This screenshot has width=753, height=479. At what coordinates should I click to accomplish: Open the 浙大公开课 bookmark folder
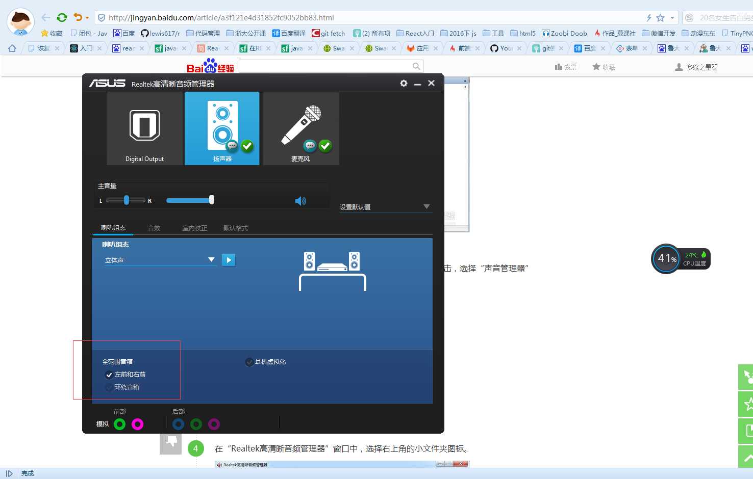[x=246, y=33]
